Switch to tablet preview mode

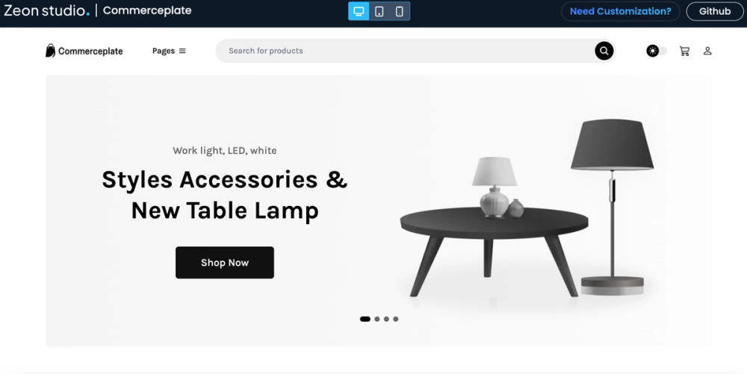[379, 11]
